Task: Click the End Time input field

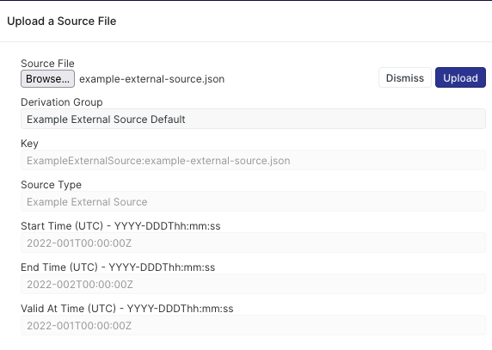Action: coord(253,284)
